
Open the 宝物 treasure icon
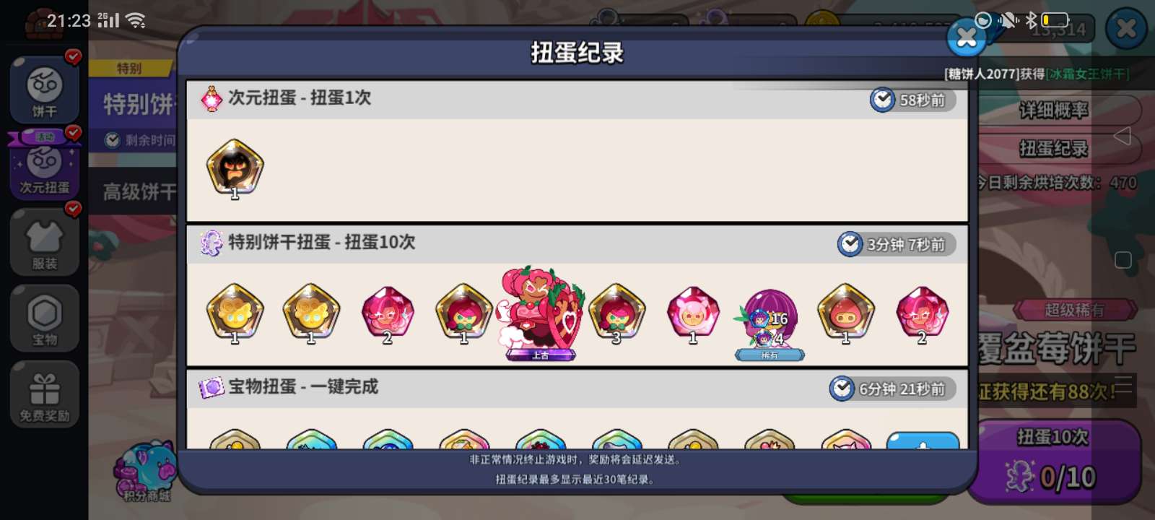click(x=45, y=318)
